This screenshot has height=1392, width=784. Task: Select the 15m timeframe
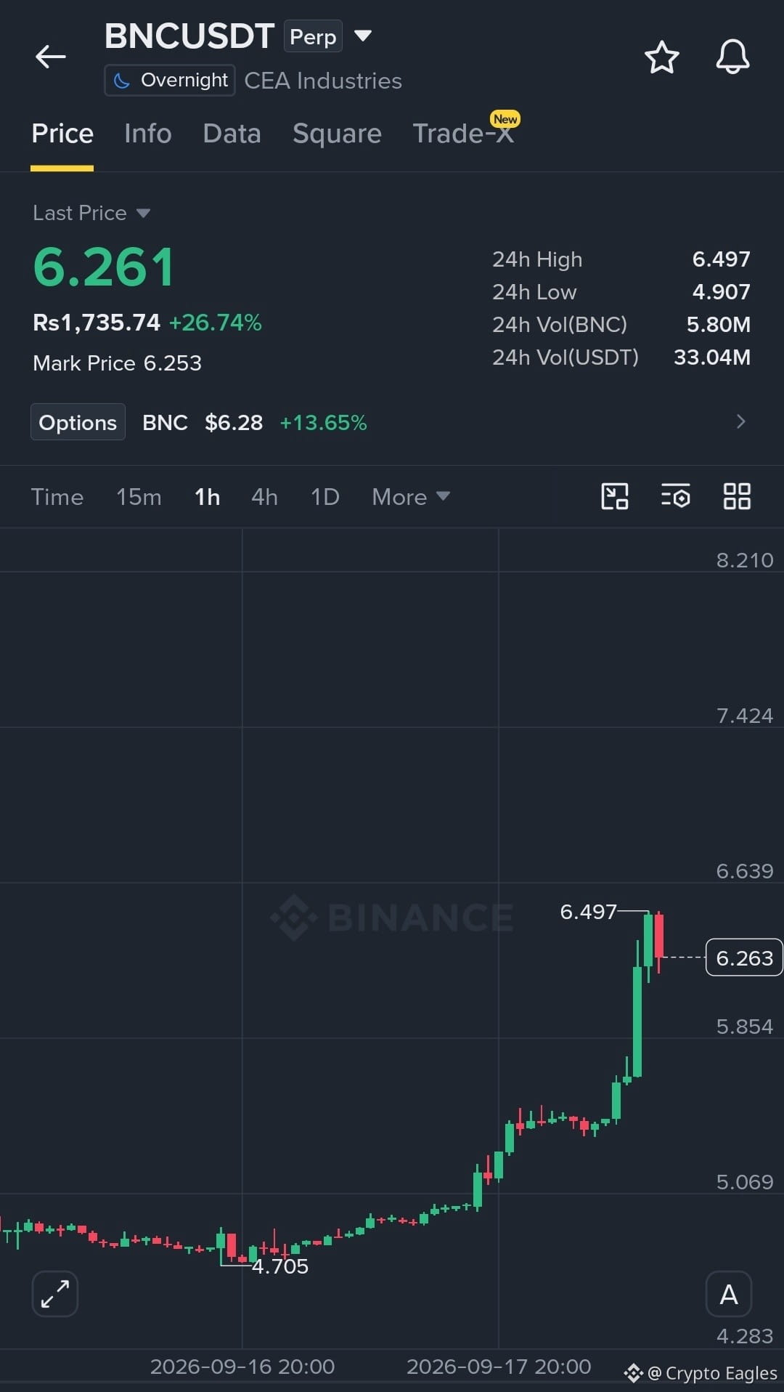pyautogui.click(x=139, y=497)
